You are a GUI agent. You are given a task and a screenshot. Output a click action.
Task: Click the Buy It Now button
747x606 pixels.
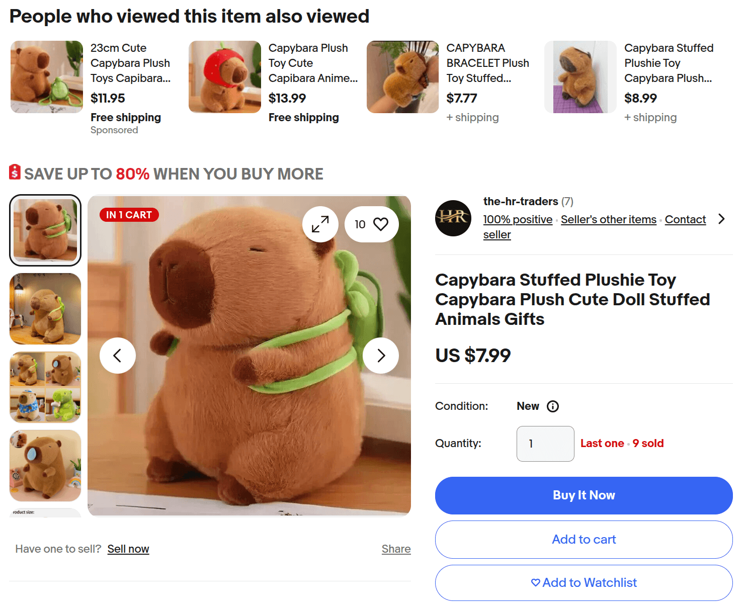coord(584,495)
